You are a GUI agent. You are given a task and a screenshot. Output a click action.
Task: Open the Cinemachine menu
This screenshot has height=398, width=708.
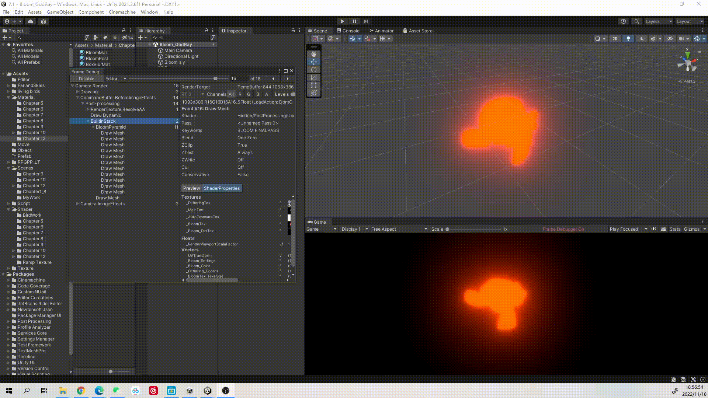coord(122,12)
